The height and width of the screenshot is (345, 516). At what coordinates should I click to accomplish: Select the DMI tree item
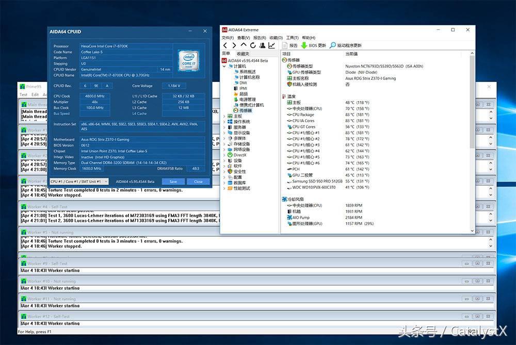tap(240, 83)
